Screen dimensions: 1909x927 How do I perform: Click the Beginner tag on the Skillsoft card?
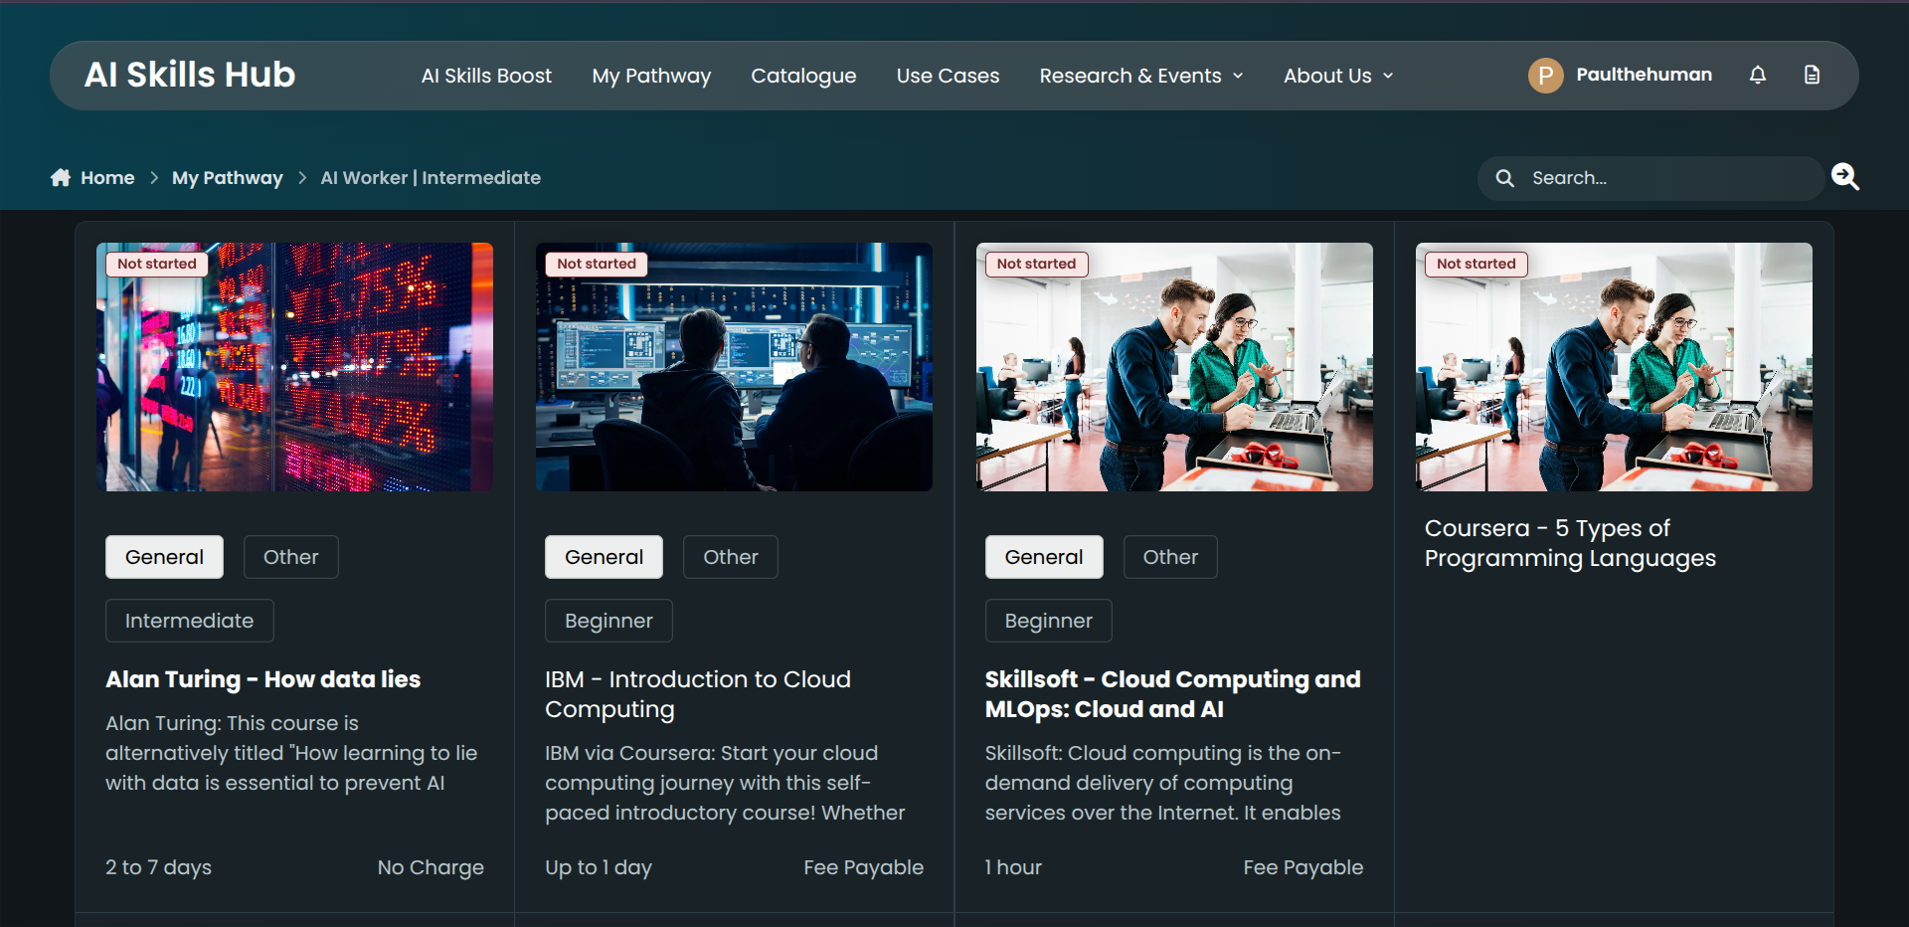pyautogui.click(x=1048, y=621)
